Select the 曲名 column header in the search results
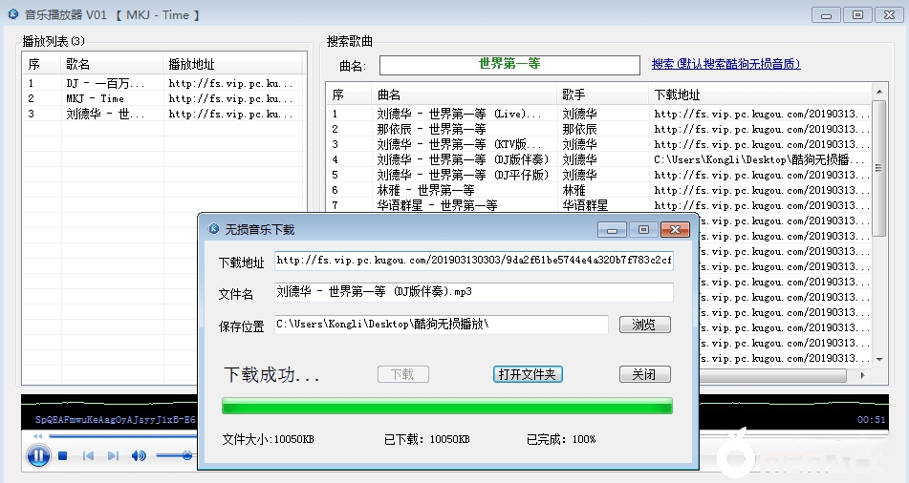 (464, 94)
